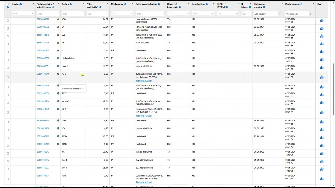Open map for the muld 1 row
335x188 pixels.
[322, 68]
